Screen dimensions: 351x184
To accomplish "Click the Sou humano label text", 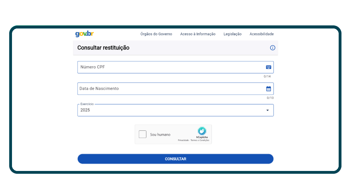I will coord(160,135).
